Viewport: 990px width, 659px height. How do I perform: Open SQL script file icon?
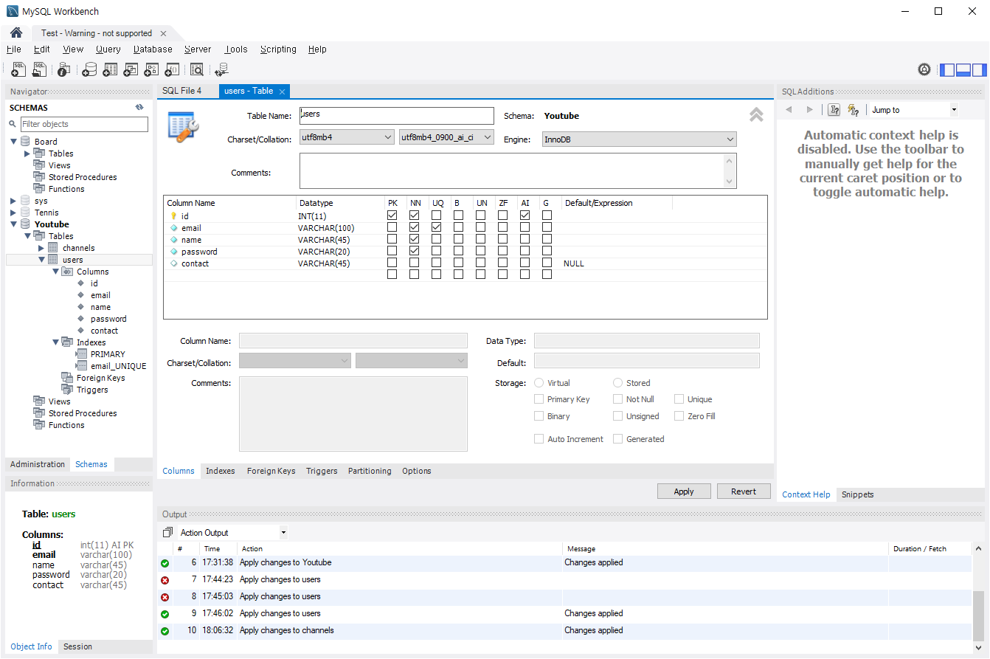[40, 69]
